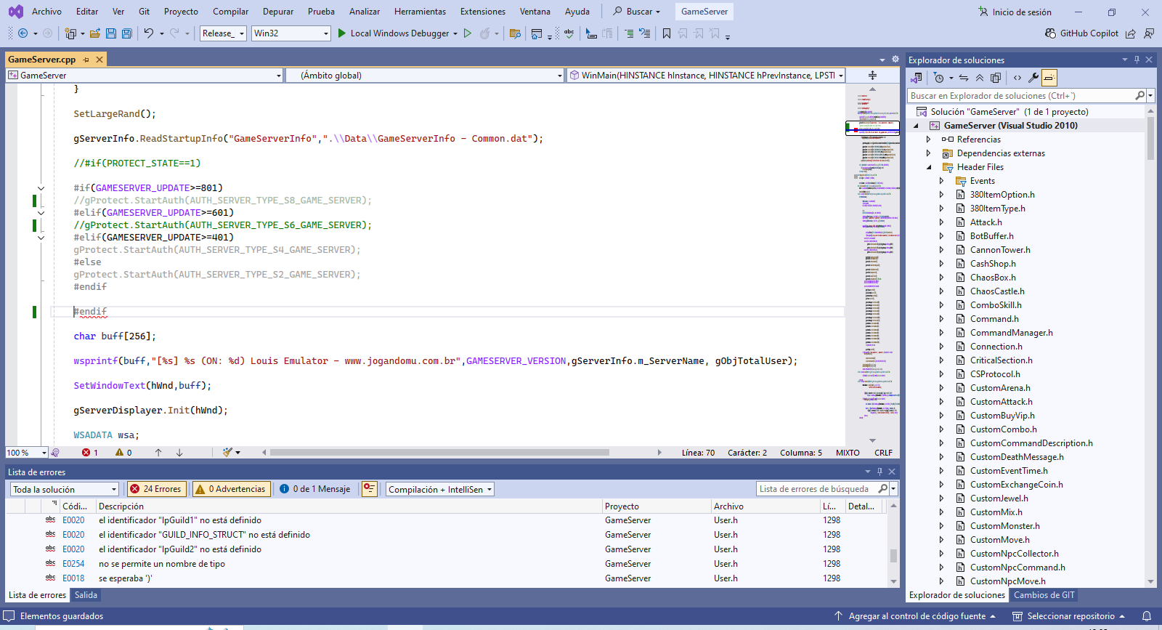
Task: Toggle the Preview Selected Items button
Action: (x=1049, y=78)
